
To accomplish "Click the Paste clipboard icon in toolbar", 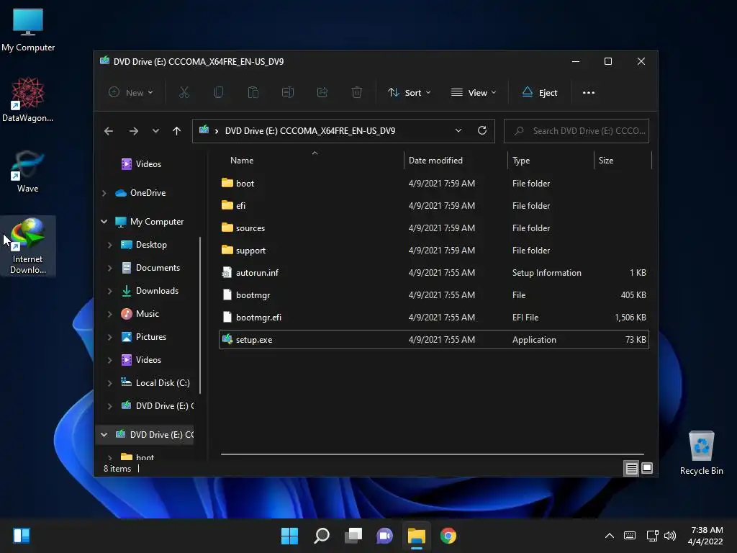I will tap(253, 93).
